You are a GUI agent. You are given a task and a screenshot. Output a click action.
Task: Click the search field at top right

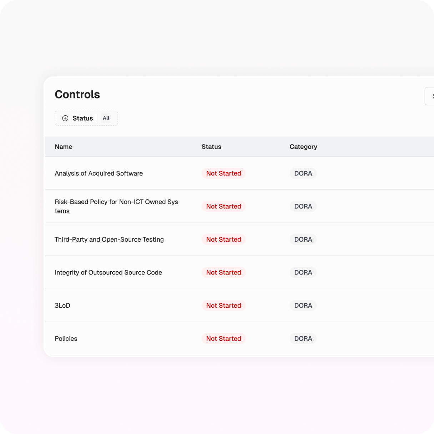[x=430, y=96]
